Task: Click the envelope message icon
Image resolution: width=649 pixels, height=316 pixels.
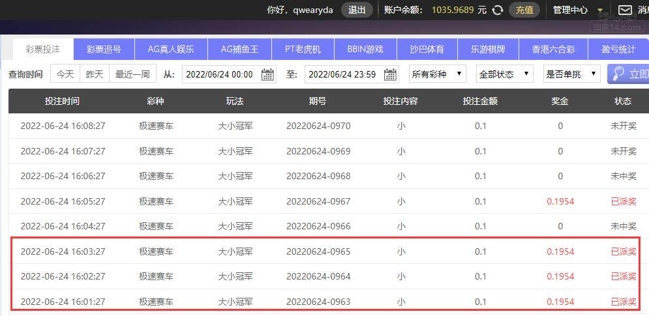Action: click(625, 10)
